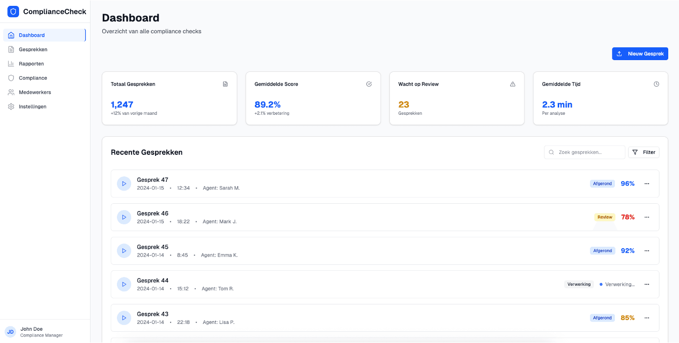Open the more options menu for Gesprek 46
The width and height of the screenshot is (679, 343).
coord(647,217)
